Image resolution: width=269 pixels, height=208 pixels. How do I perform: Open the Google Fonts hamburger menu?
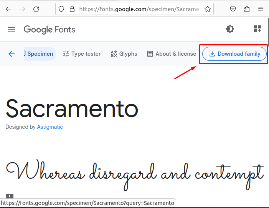[12, 29]
